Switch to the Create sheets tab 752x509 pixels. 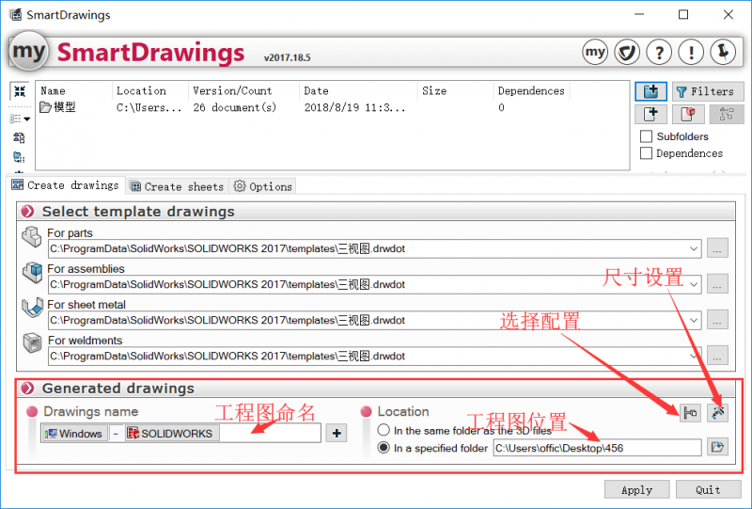178,186
